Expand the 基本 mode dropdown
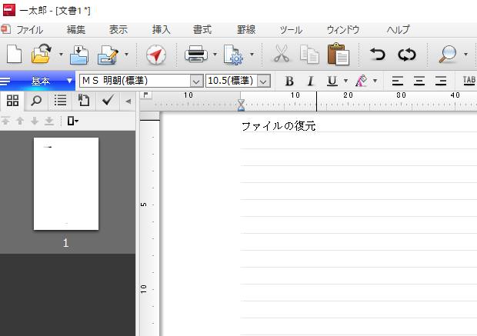477x336 pixels. point(69,81)
